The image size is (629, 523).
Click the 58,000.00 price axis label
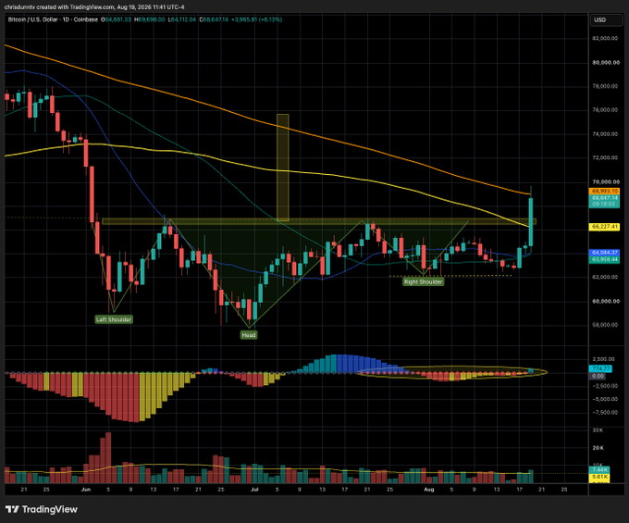point(605,325)
